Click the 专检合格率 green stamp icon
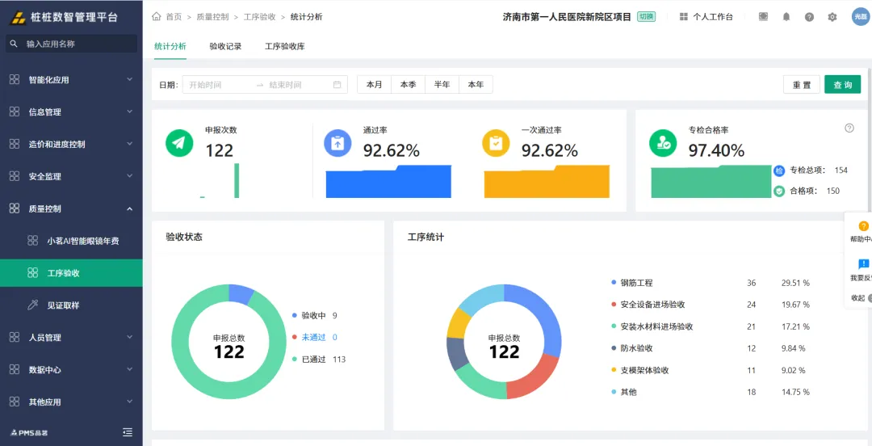The width and height of the screenshot is (872, 446). coord(663,143)
